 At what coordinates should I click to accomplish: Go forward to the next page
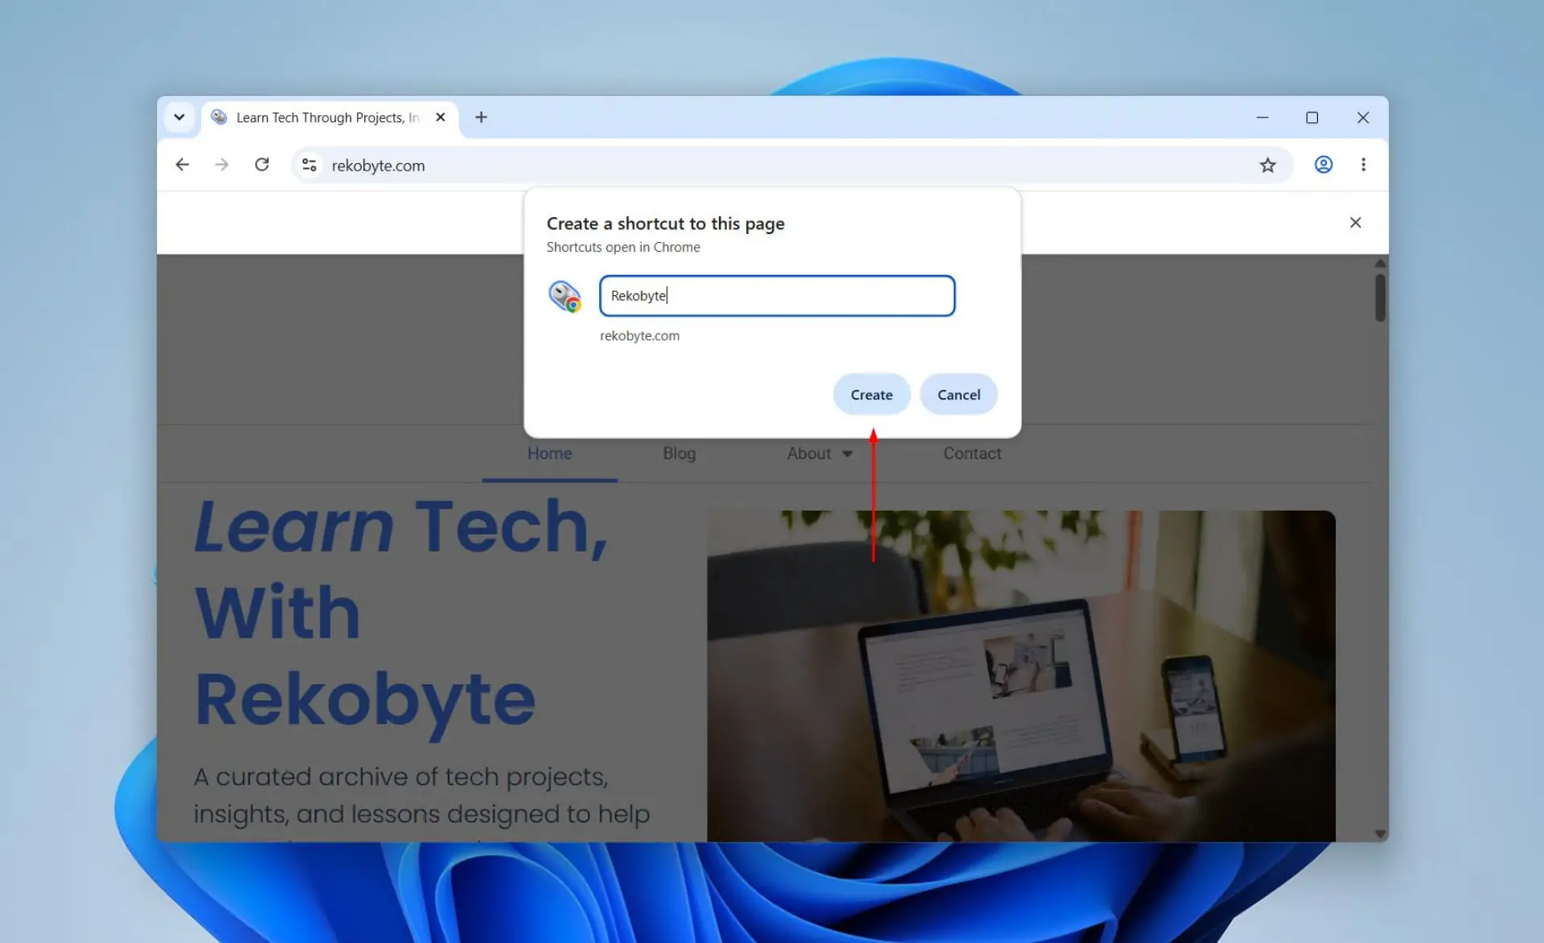[x=222, y=165]
